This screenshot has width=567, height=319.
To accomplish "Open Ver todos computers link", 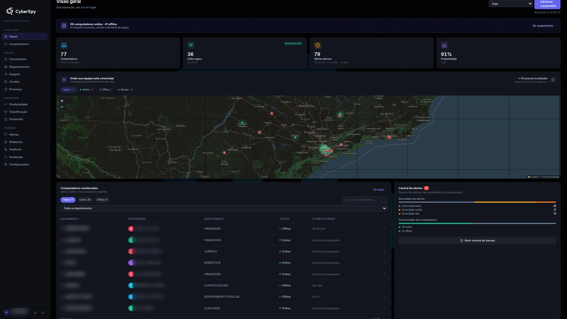I will [380, 190].
